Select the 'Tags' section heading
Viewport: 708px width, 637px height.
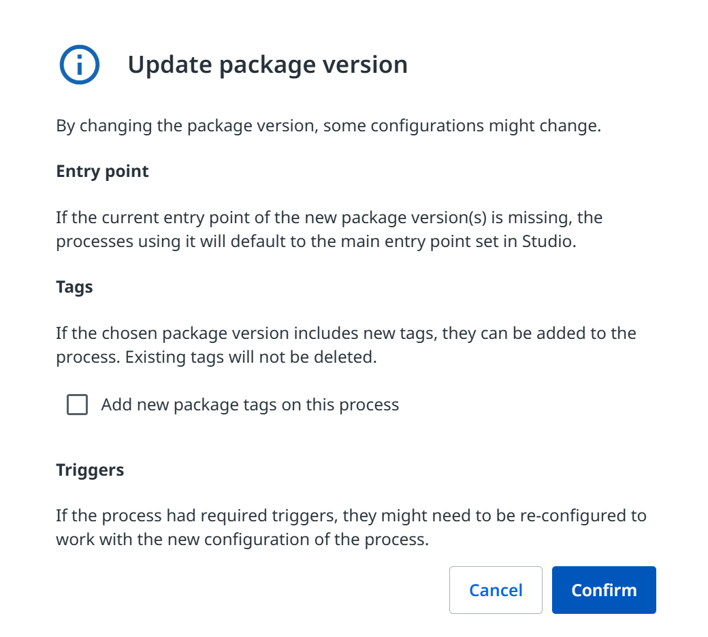tap(74, 287)
